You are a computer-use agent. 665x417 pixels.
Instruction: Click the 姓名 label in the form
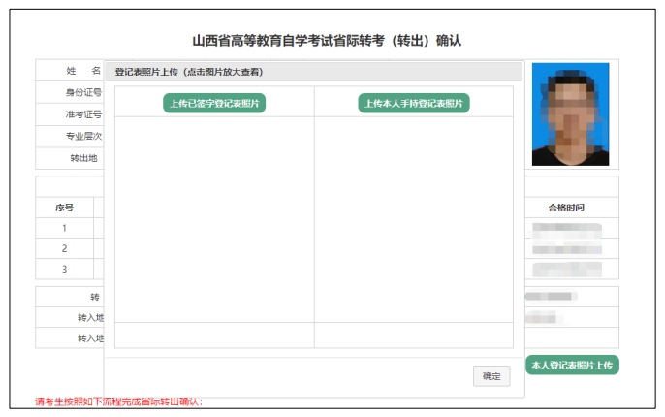tap(83, 71)
